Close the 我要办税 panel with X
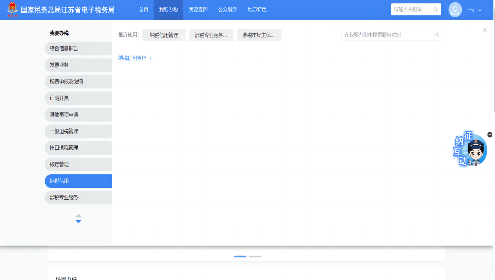495x280 pixels. pyautogui.click(x=485, y=30)
